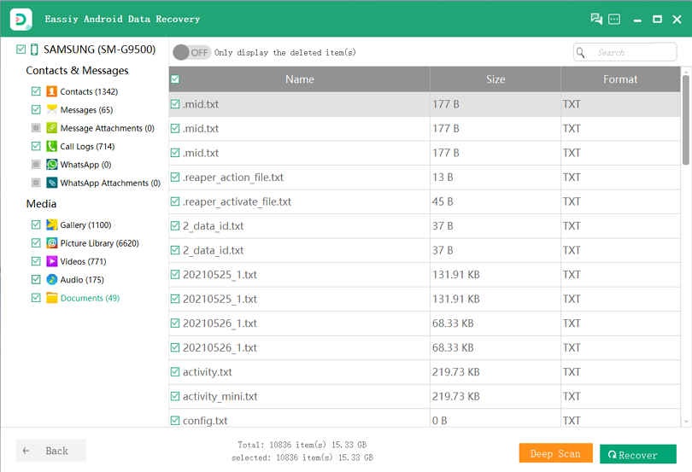Screen dimensions: 692x472
Task: Toggle the Picture Library (6620) checkbox
Action: pos(36,243)
